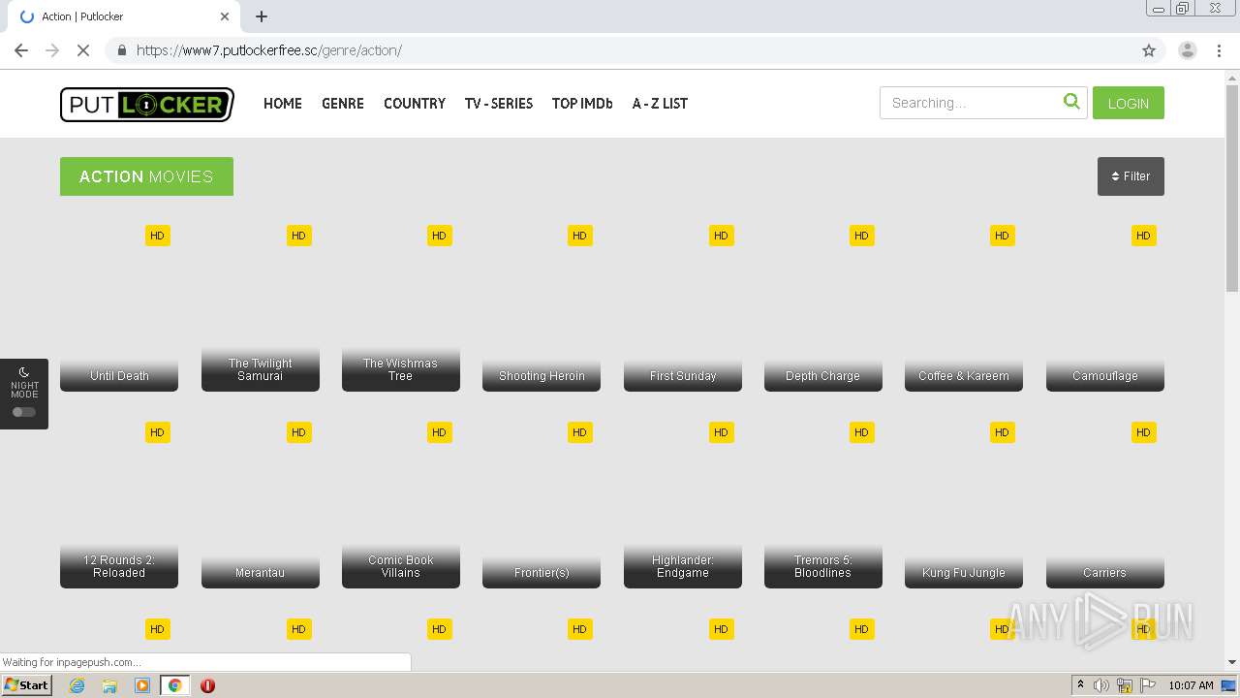Viewport: 1240px width, 698px height.
Task: Open the TV - SERIES section
Action: pyautogui.click(x=499, y=104)
